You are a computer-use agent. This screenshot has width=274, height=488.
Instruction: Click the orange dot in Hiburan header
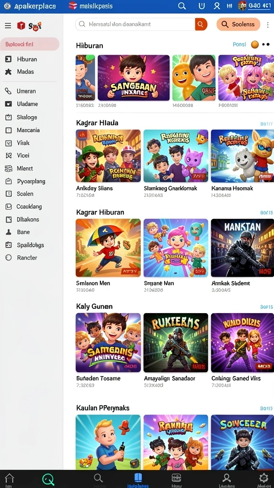[x=255, y=44]
